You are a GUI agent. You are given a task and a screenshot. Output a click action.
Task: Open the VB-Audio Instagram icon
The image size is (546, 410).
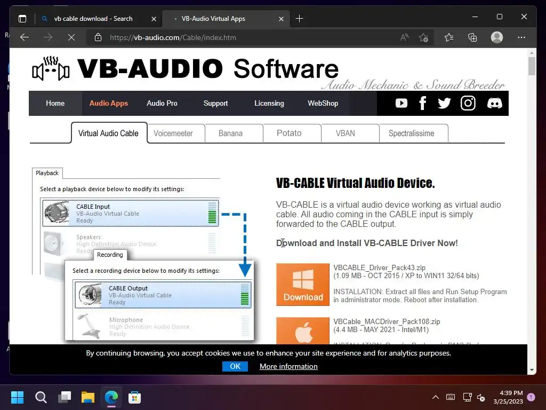click(x=468, y=103)
